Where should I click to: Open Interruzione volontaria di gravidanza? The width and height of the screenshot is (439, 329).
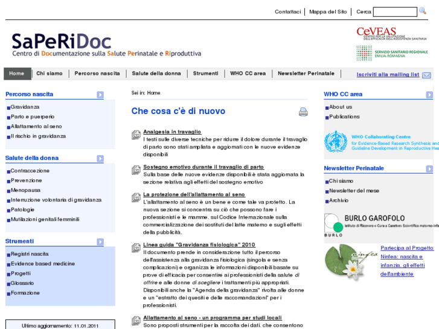56,200
